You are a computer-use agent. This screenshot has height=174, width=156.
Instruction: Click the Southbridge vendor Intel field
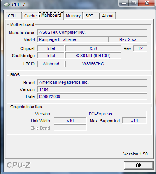[x=51, y=56]
